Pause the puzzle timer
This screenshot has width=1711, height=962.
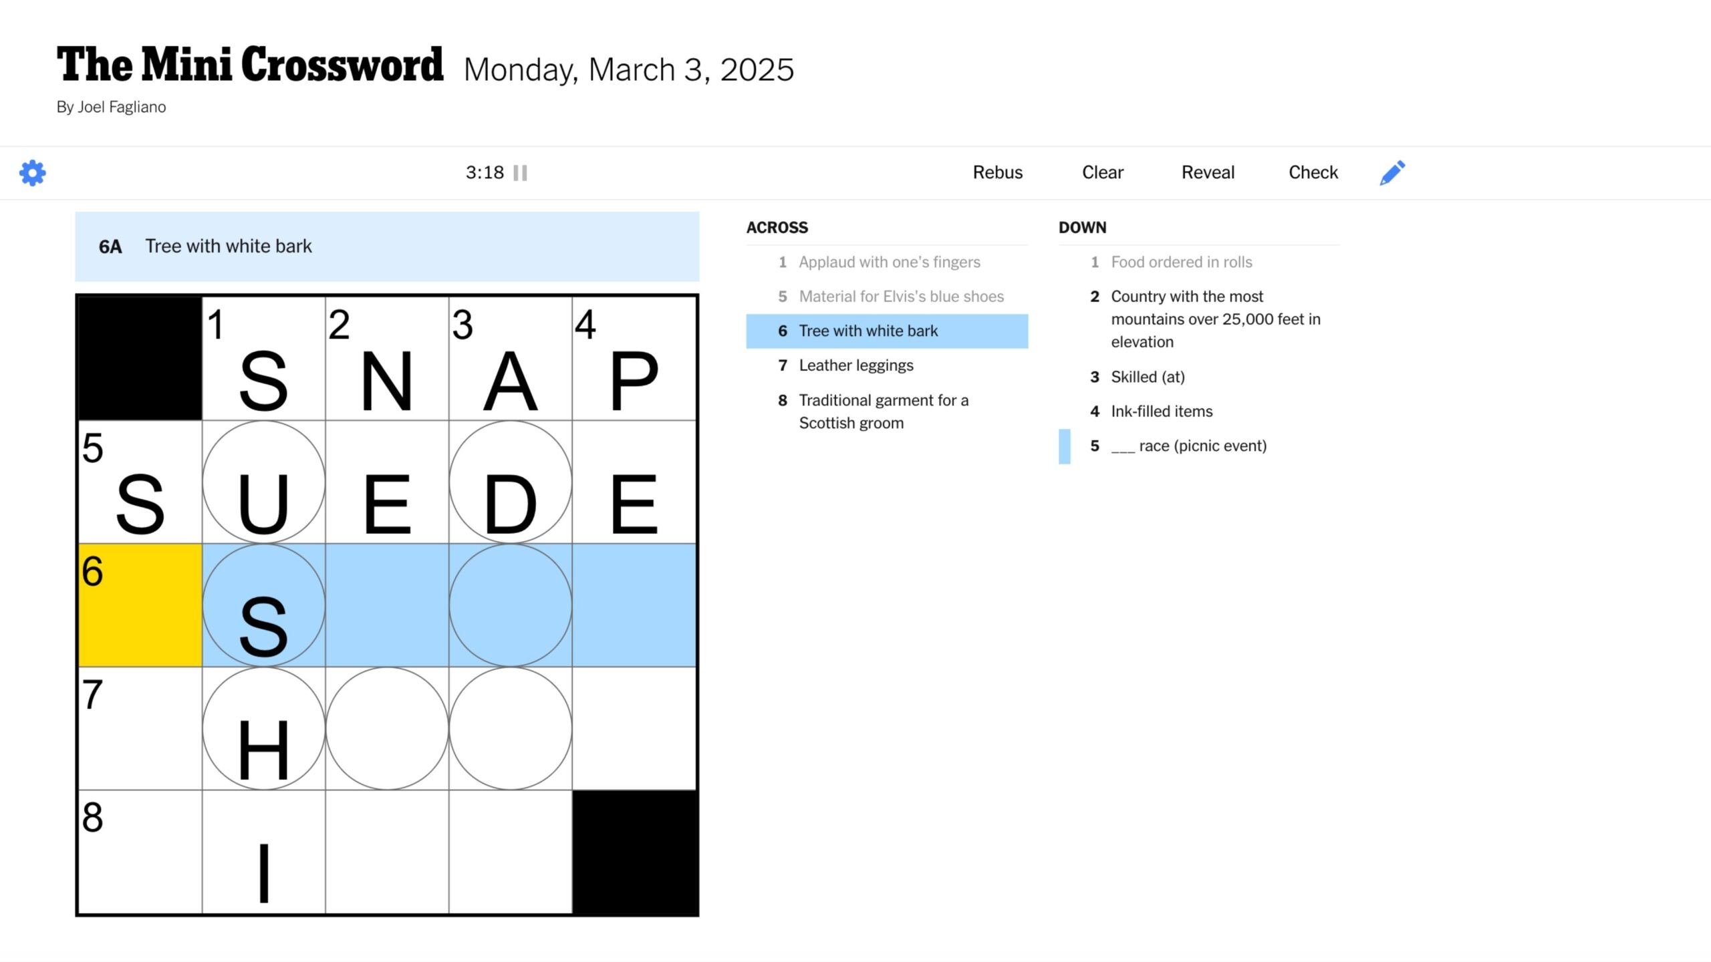tap(520, 173)
